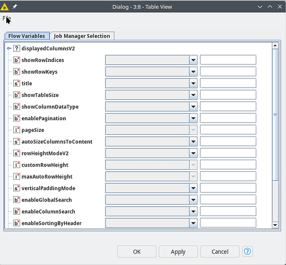This screenshot has width=286, height=265.
Task: Click the question mark icon of displayedColumnsV2
Action: [x=16, y=48]
